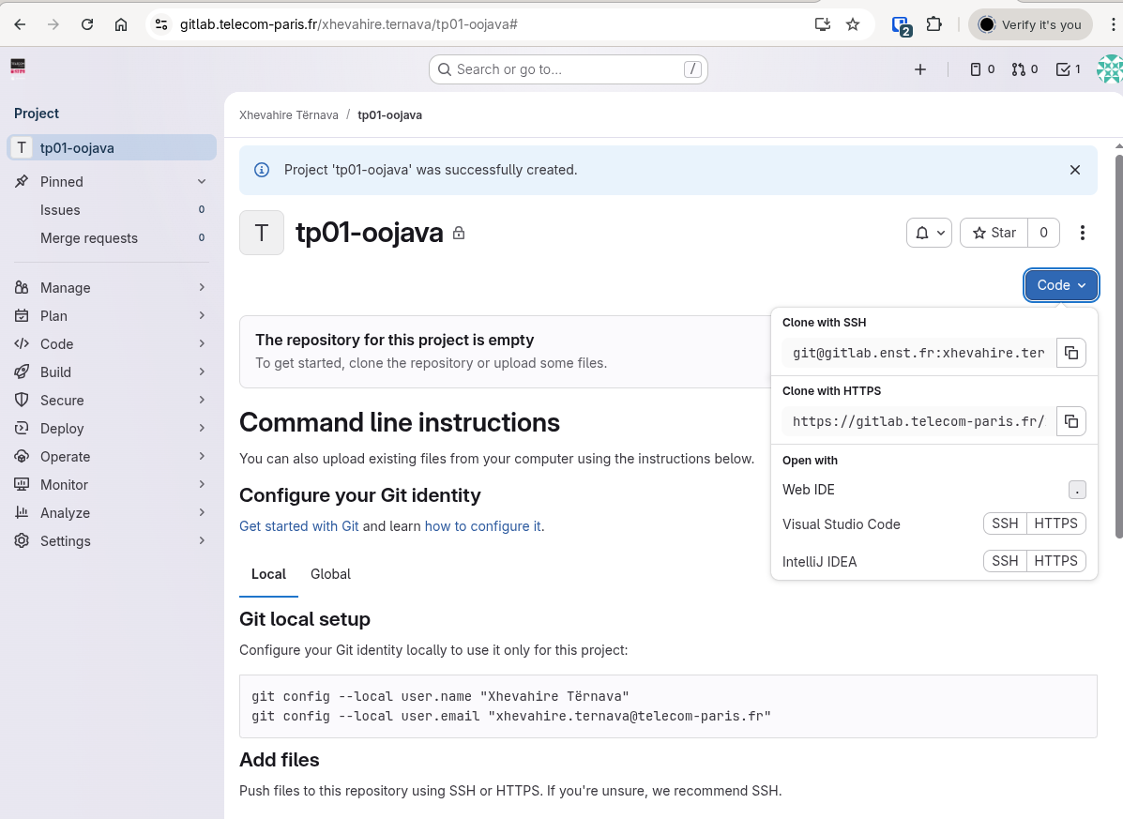Click the 'Search or go to' field
Viewport: 1123px width, 819px height.
click(568, 69)
